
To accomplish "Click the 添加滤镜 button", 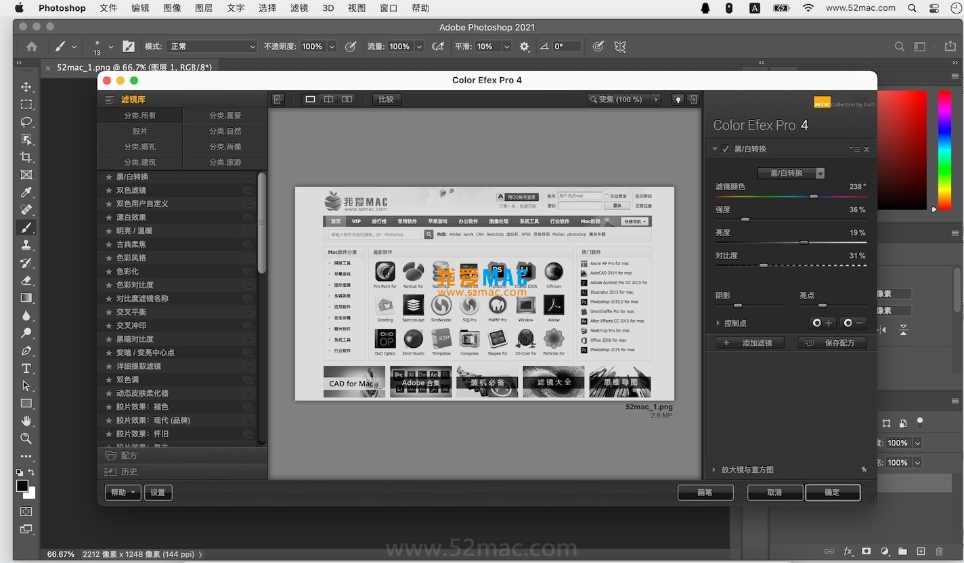I will (749, 343).
